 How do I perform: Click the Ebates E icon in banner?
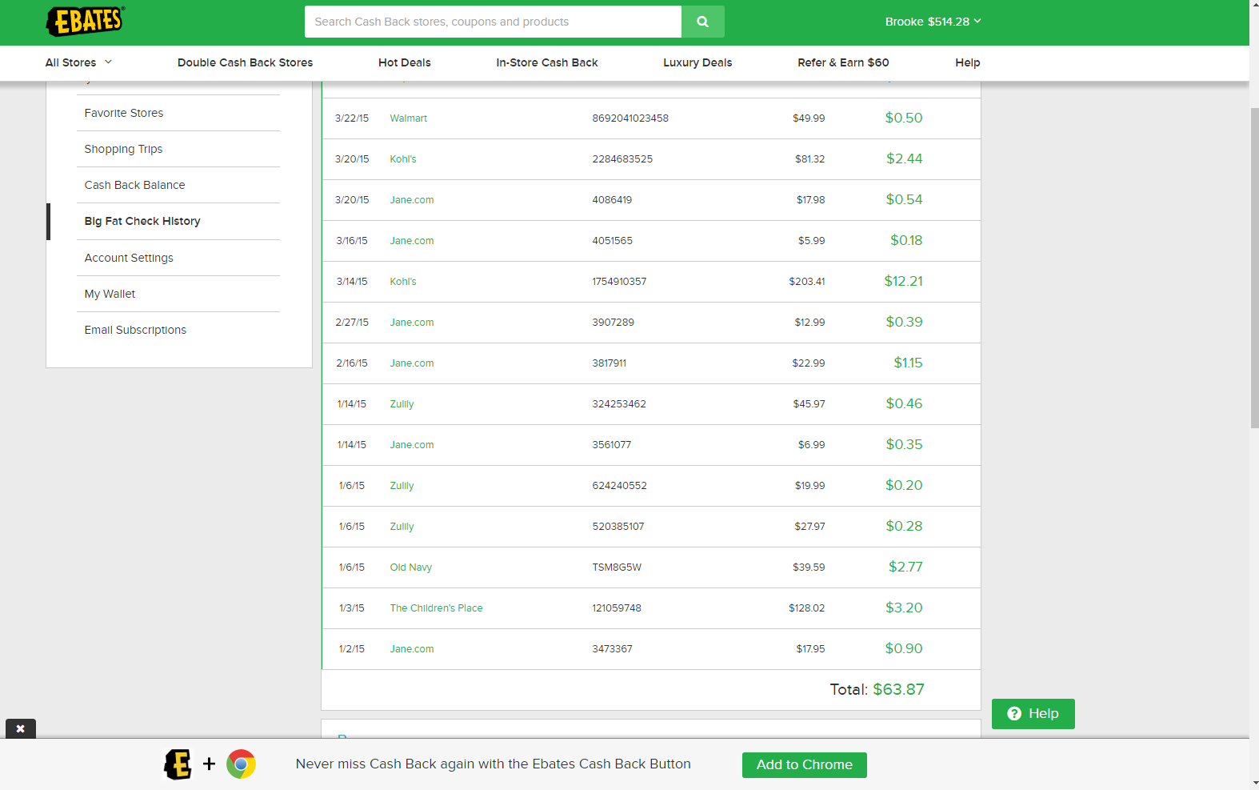pyautogui.click(x=178, y=764)
